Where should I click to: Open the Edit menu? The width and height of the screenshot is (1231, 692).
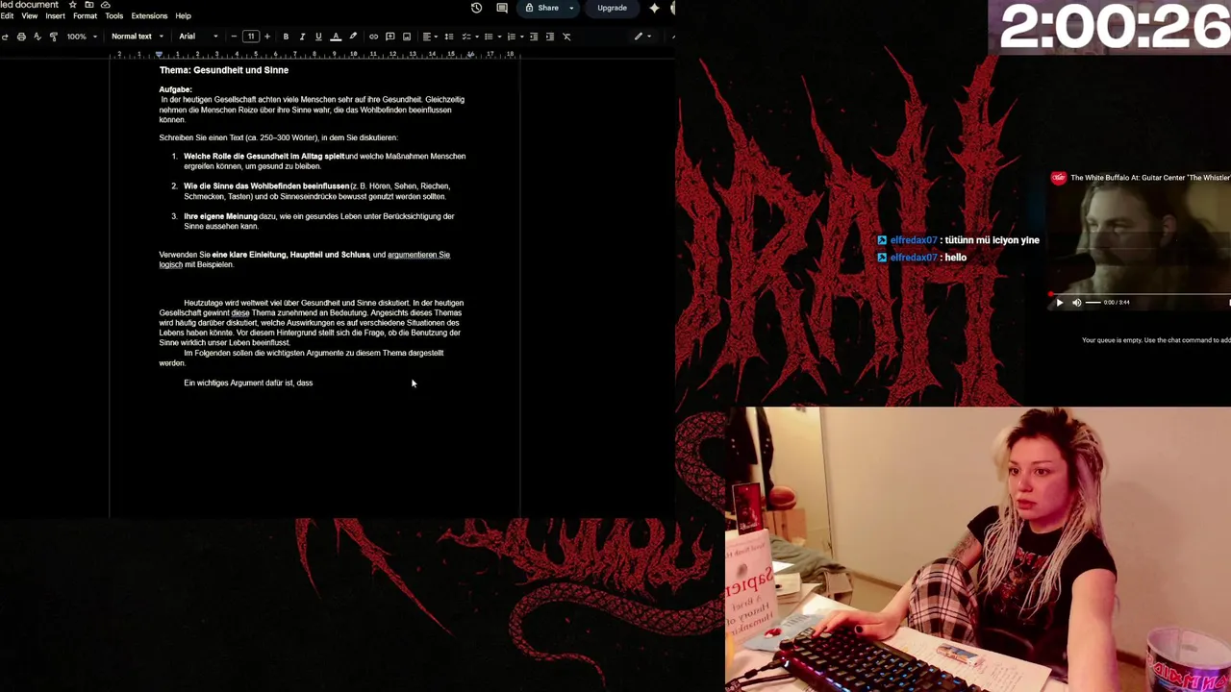point(7,16)
